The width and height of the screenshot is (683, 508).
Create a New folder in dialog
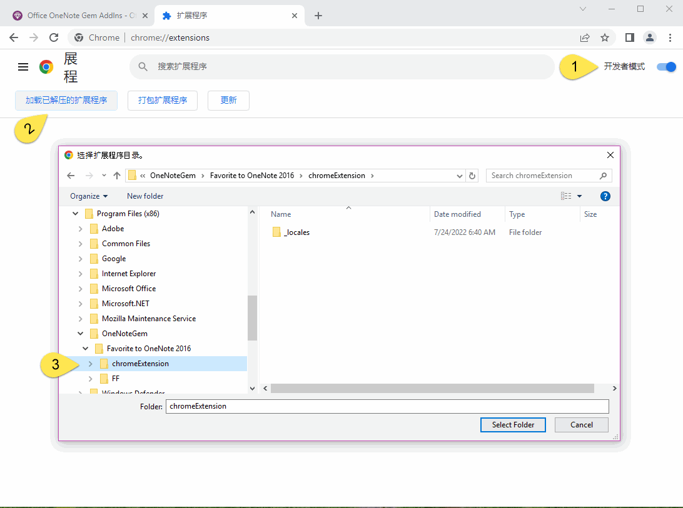coord(145,196)
